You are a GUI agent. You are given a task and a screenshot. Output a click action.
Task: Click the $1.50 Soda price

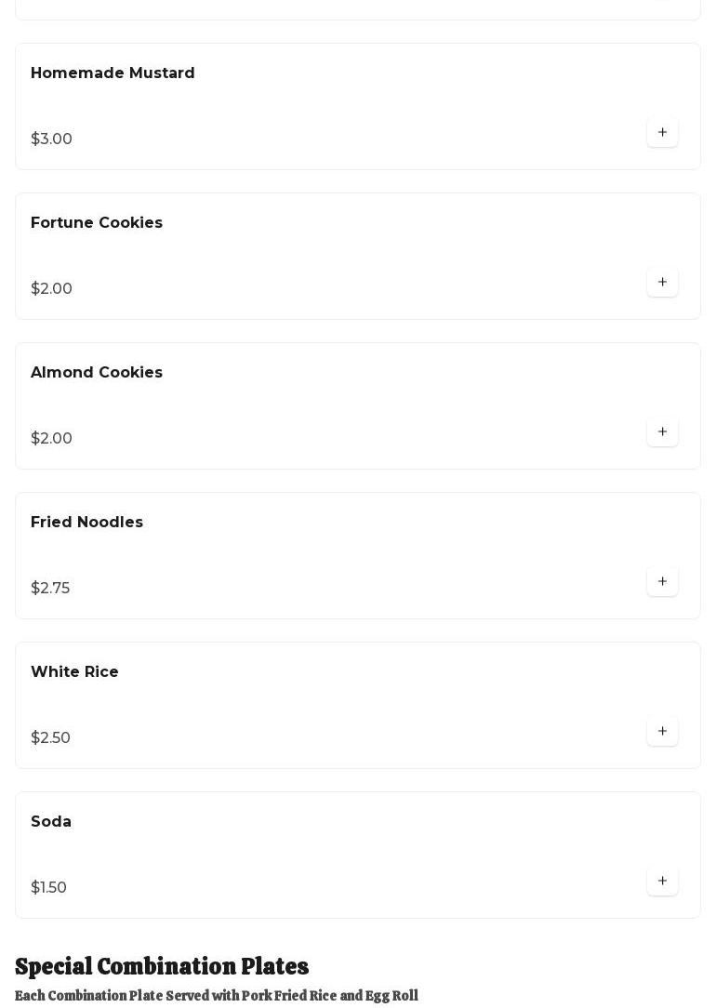coord(49,888)
